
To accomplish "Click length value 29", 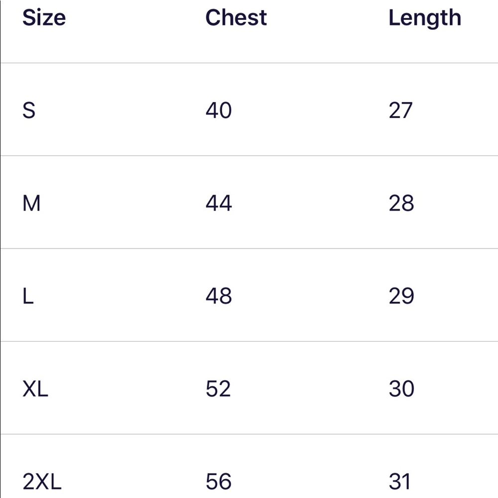I will pos(401,296).
